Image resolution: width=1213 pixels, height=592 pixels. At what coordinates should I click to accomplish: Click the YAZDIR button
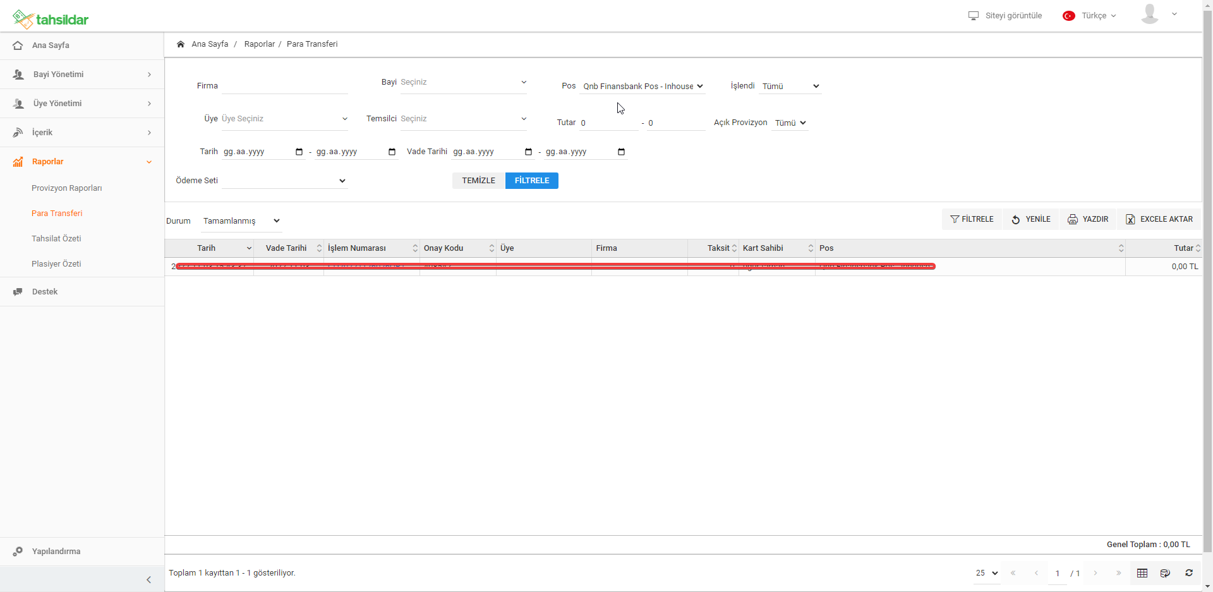pos(1088,219)
